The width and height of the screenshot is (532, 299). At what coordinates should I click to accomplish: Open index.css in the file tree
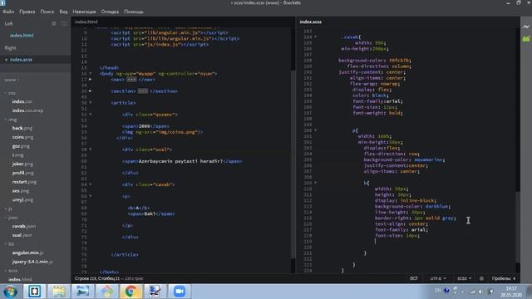click(x=22, y=101)
